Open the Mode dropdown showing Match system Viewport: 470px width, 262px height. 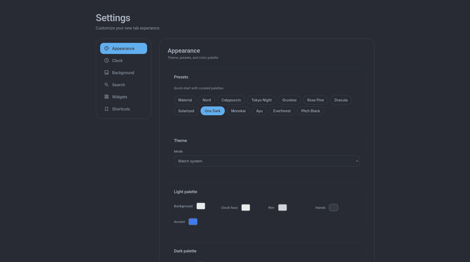coord(266,161)
